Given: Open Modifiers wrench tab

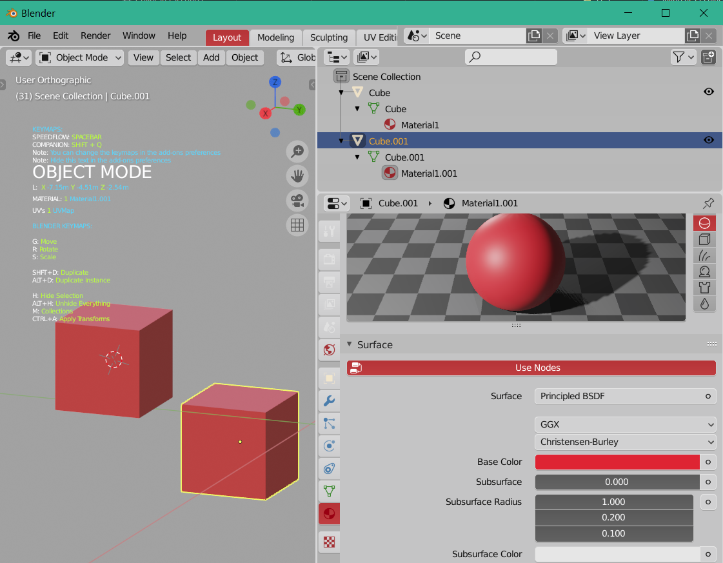Looking at the screenshot, I should point(329,400).
